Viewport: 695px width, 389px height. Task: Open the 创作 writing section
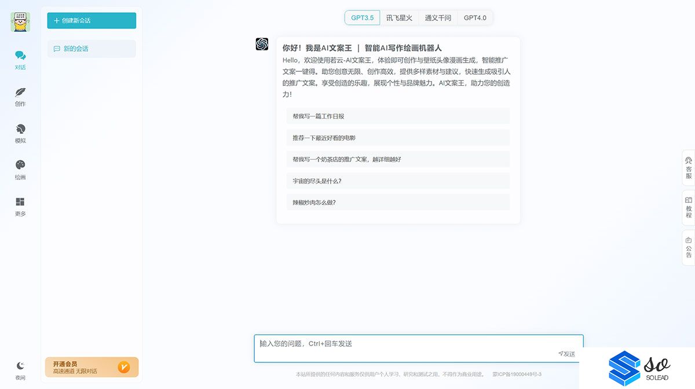coord(20,97)
